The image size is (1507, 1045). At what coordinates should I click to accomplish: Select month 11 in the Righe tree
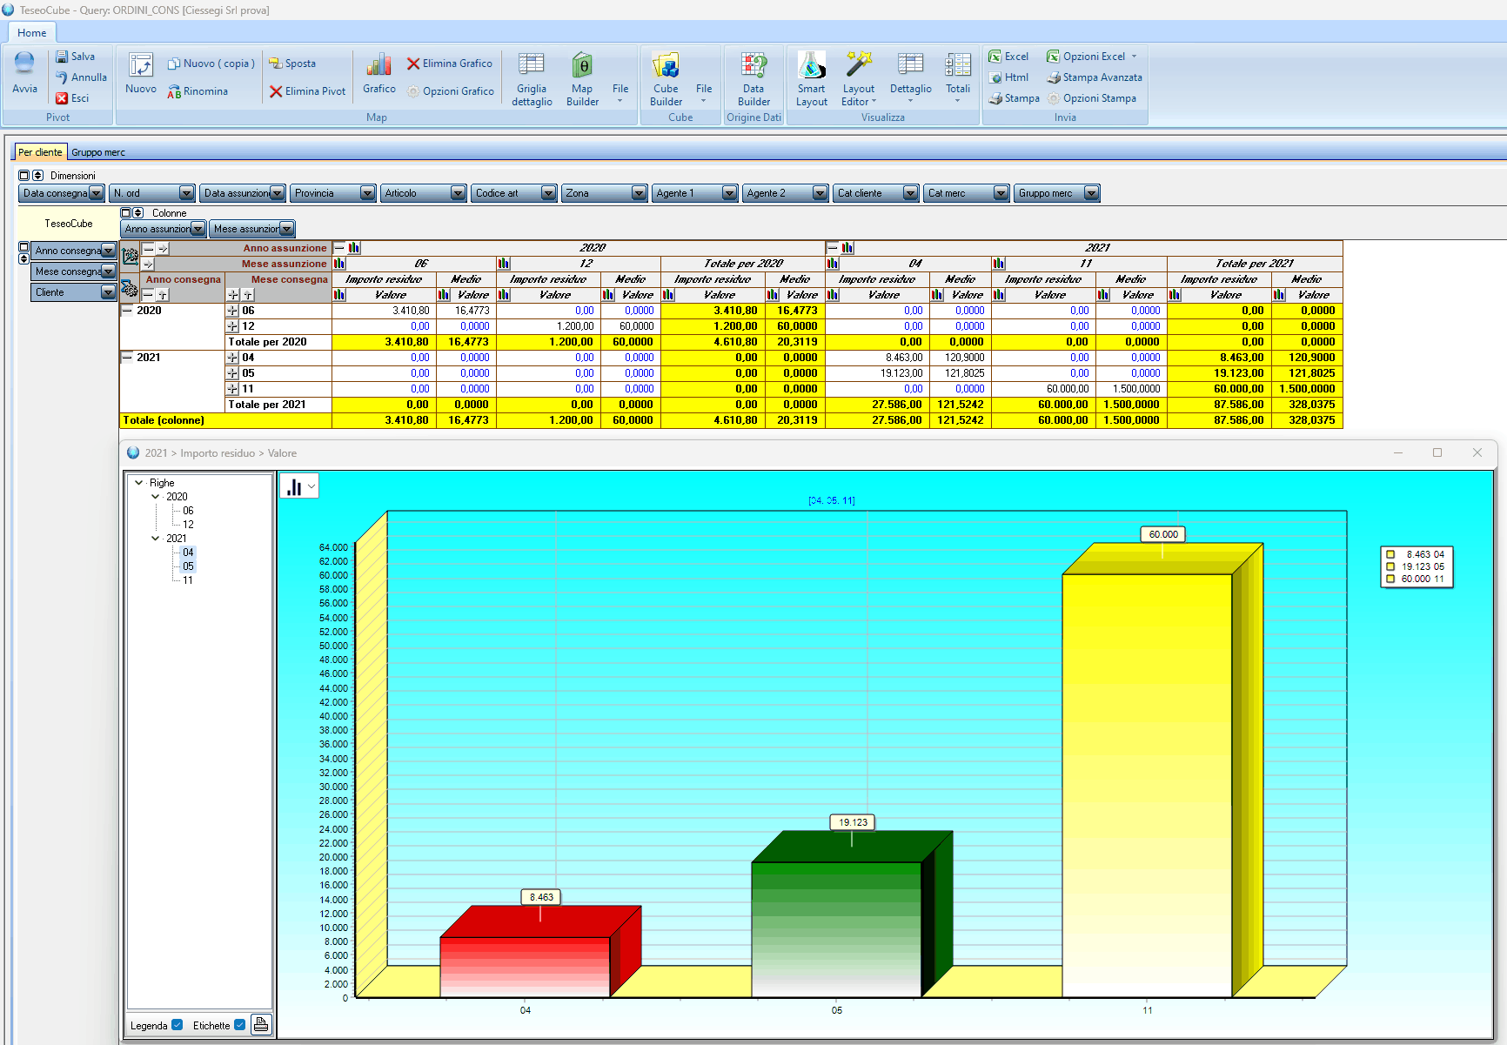(x=188, y=580)
